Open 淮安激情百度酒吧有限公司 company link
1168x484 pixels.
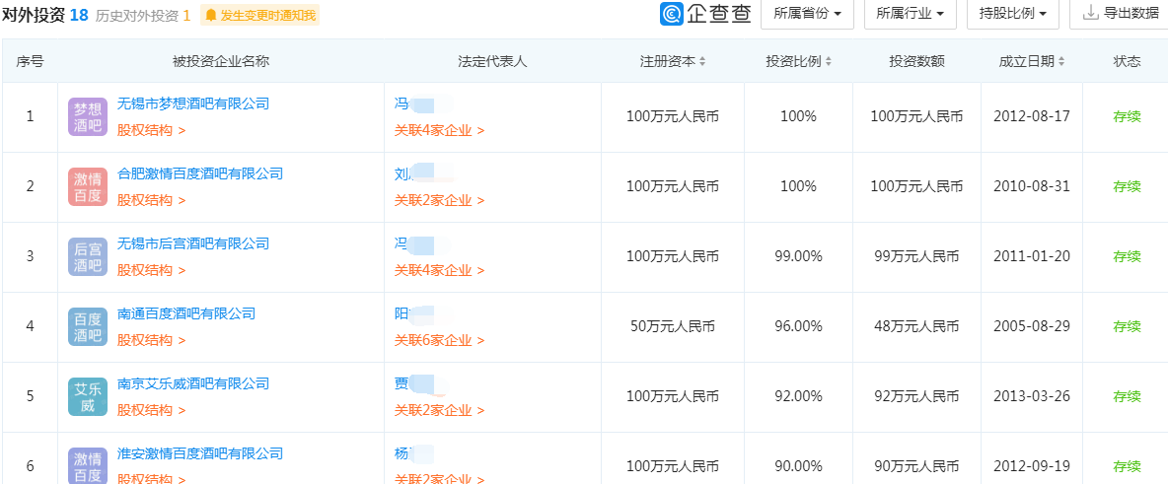(200, 452)
